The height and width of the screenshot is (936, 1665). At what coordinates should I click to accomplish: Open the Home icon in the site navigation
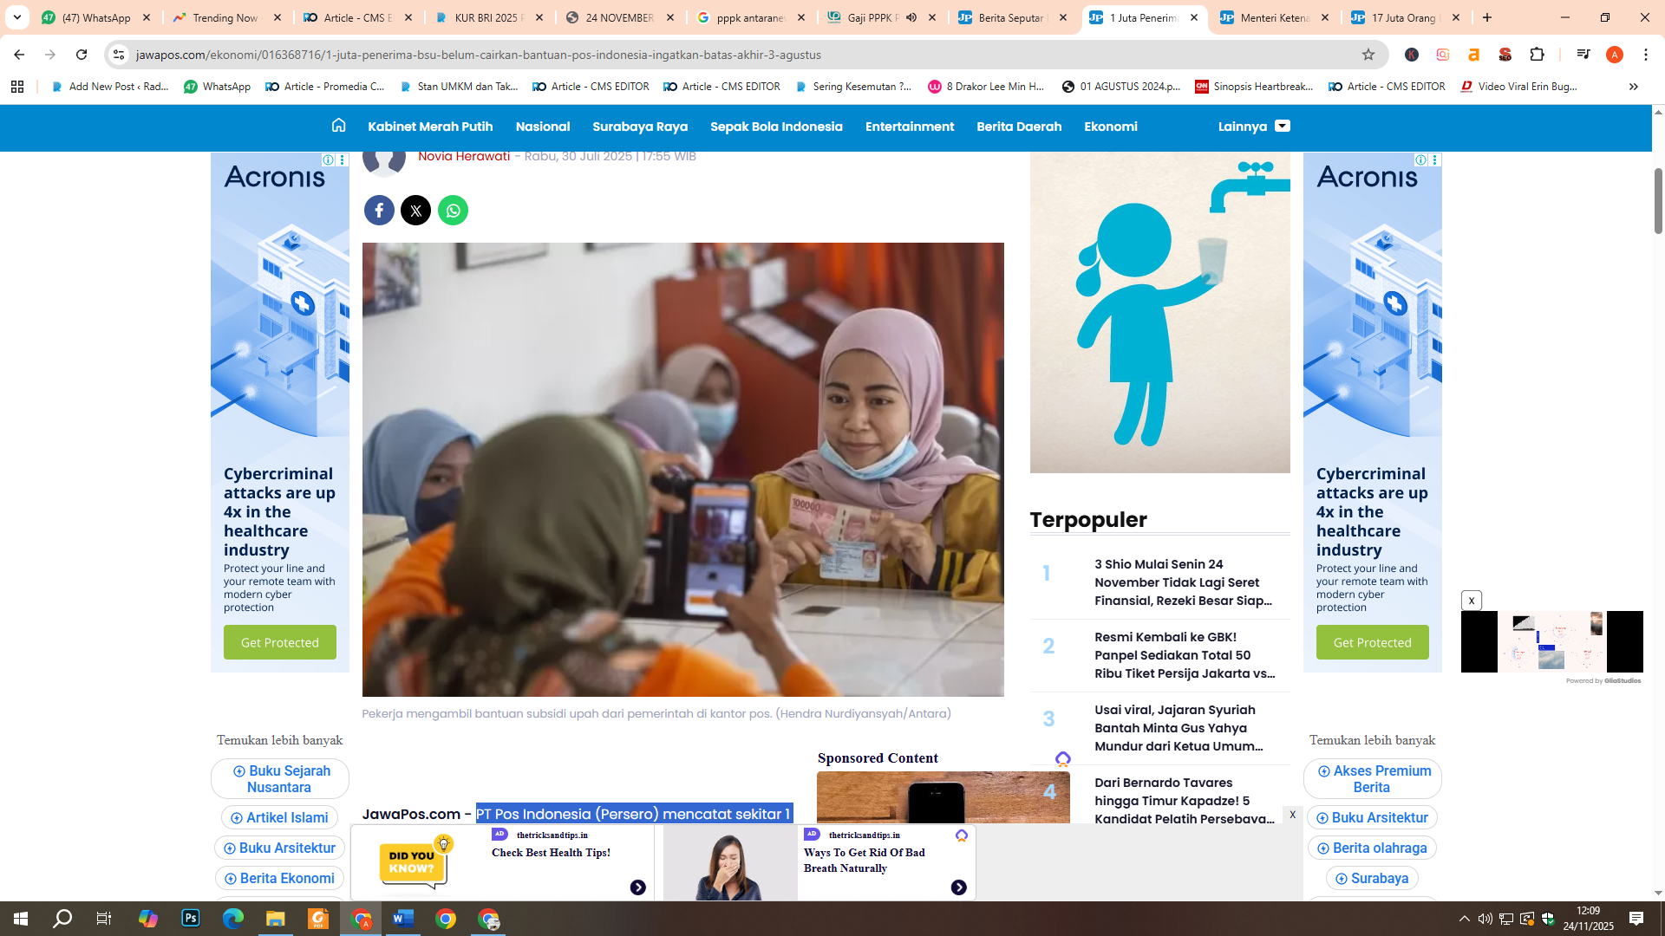point(337,126)
